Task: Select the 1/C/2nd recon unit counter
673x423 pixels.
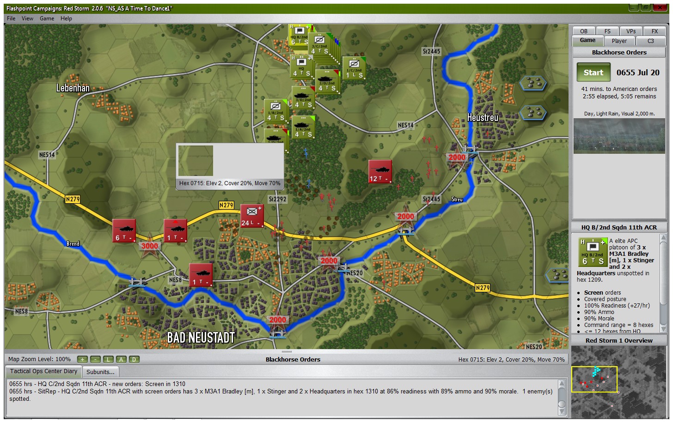Action: tap(354, 68)
